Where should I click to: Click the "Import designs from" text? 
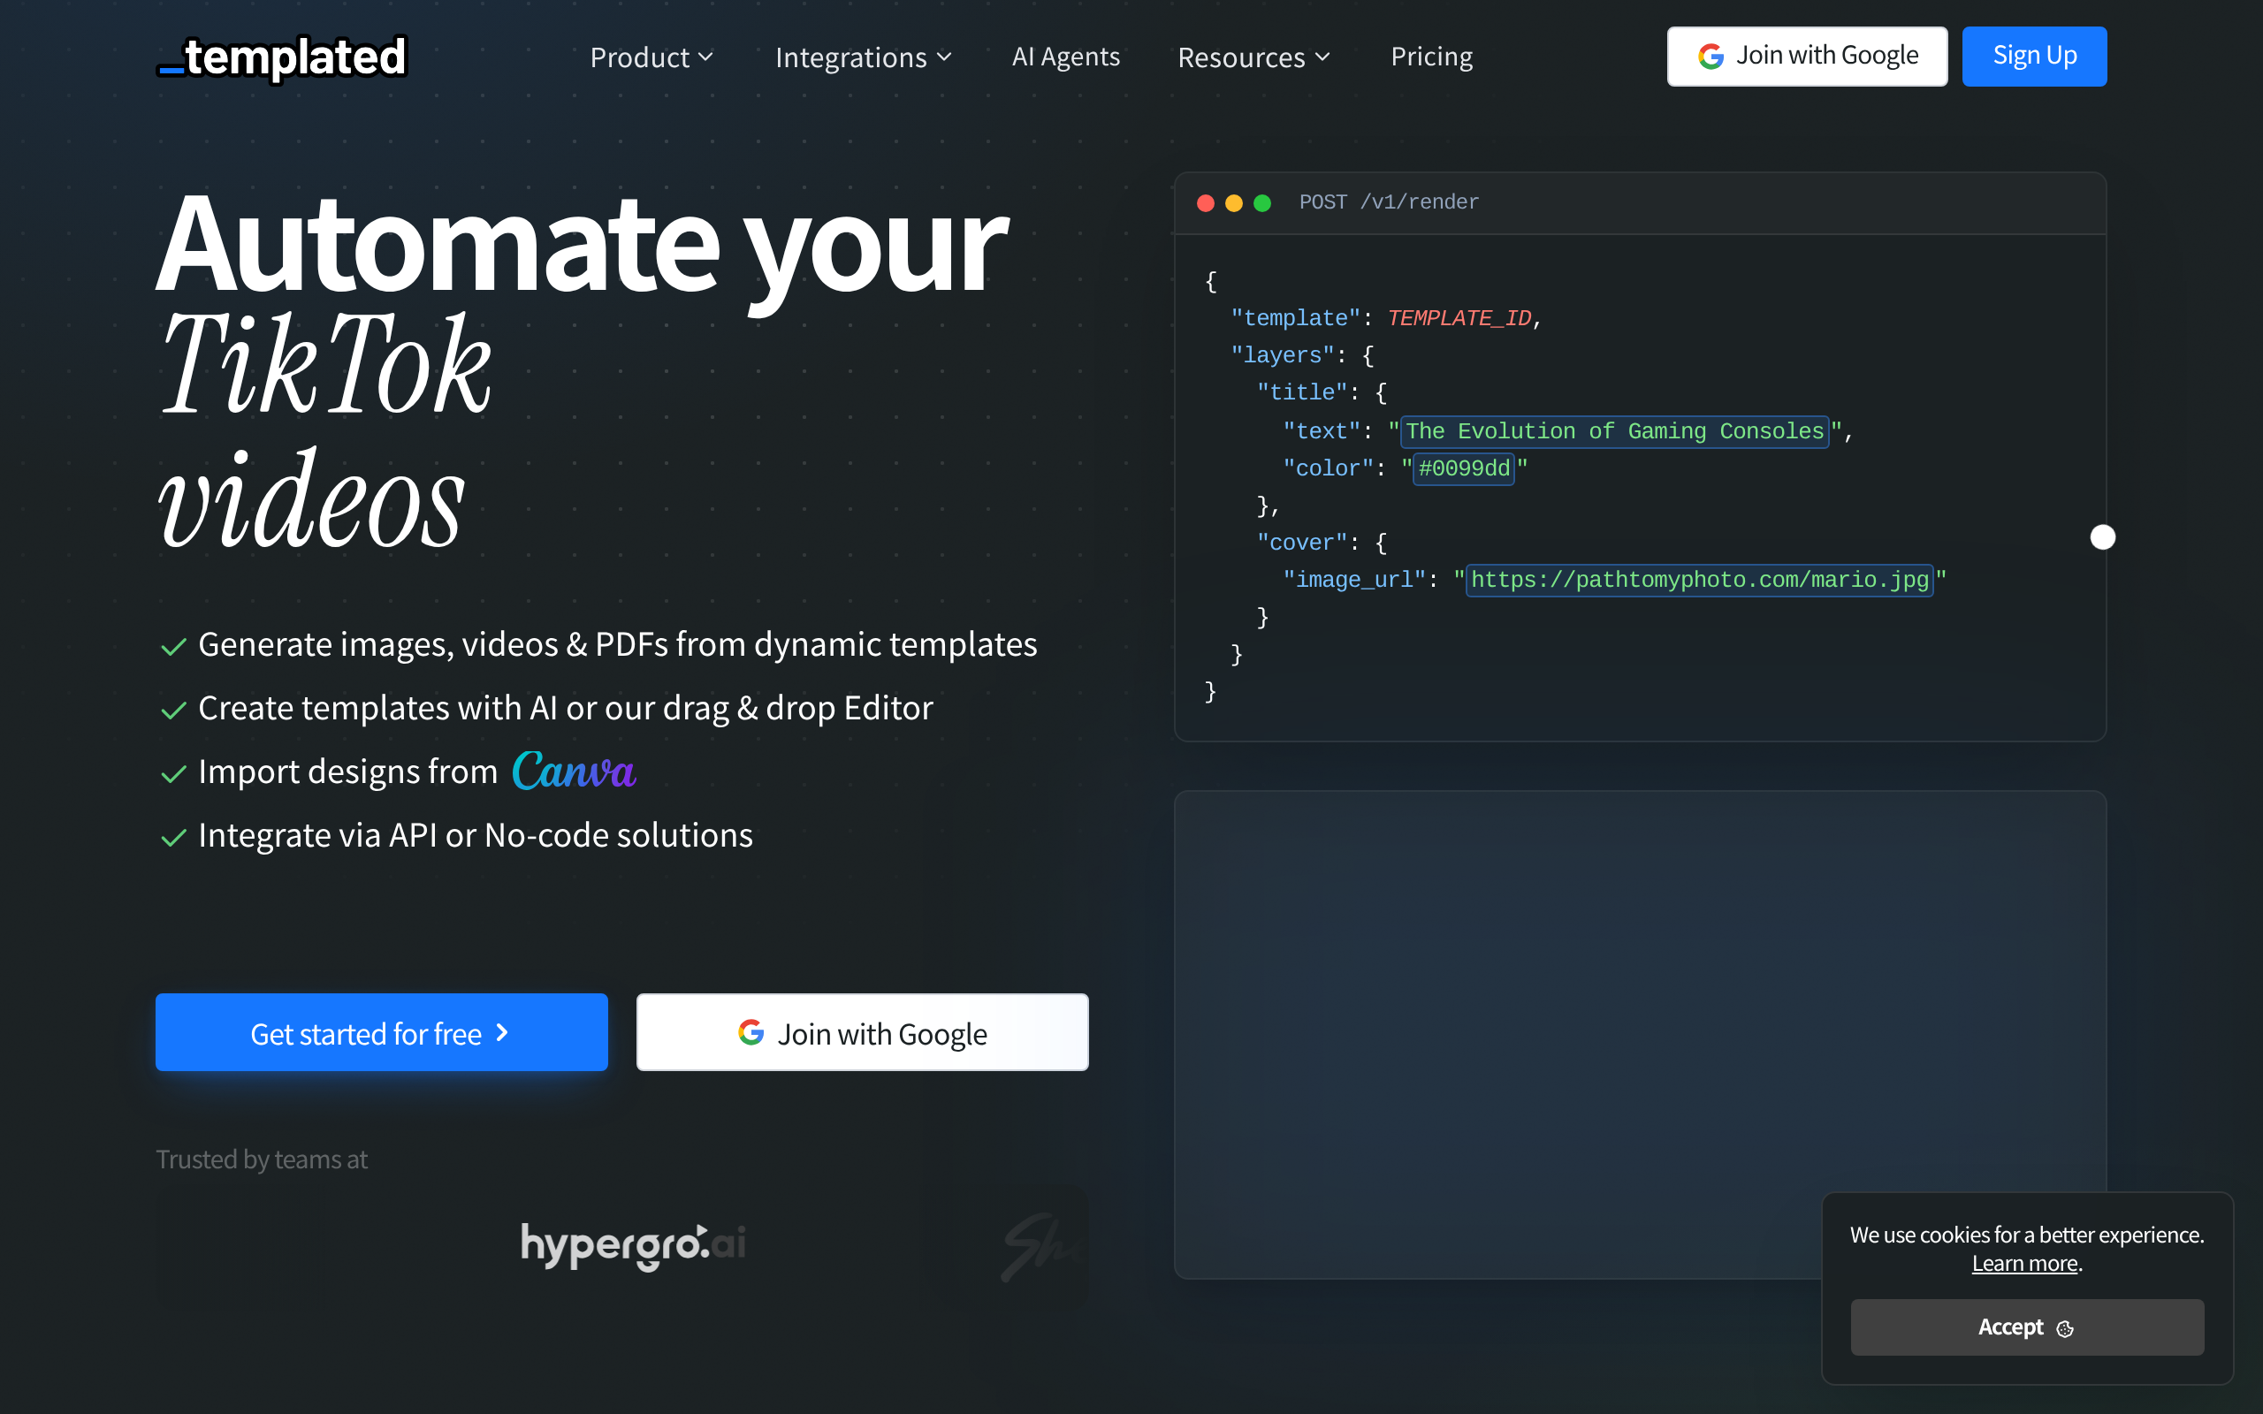tap(348, 772)
